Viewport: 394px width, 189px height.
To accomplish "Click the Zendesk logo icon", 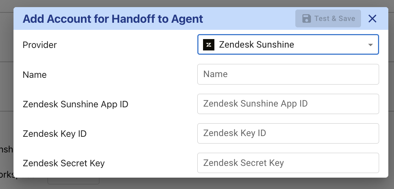I will (209, 45).
